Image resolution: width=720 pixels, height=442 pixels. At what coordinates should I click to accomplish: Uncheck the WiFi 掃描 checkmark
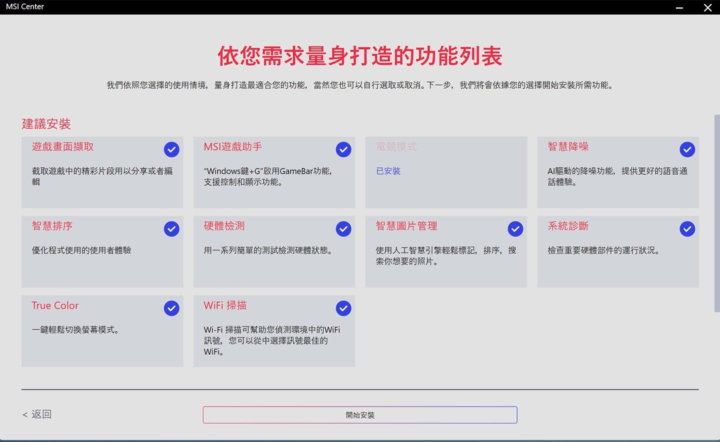[x=343, y=308]
